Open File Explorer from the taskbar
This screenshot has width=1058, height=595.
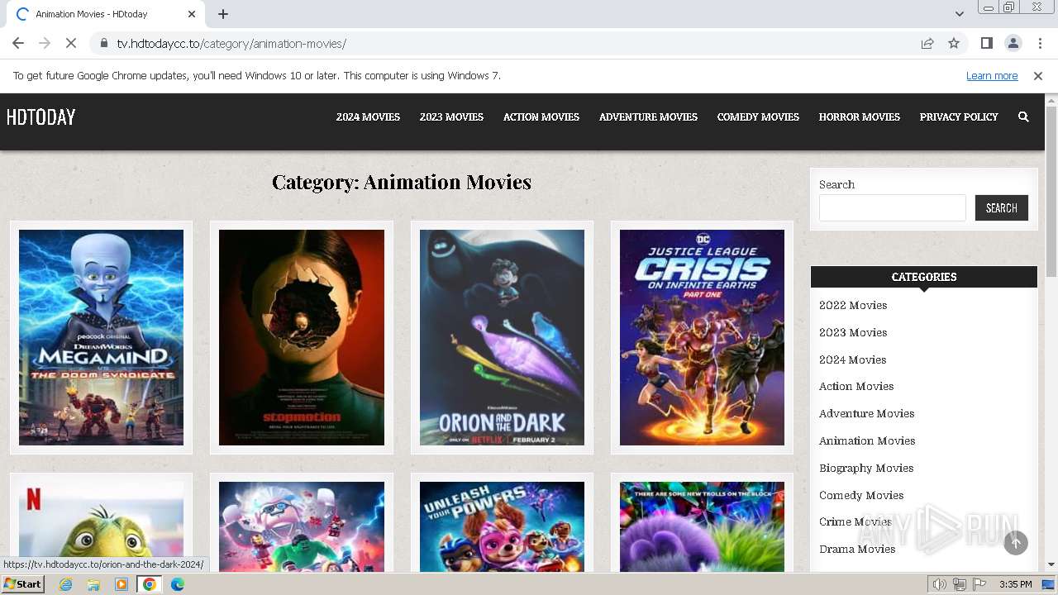click(x=93, y=584)
